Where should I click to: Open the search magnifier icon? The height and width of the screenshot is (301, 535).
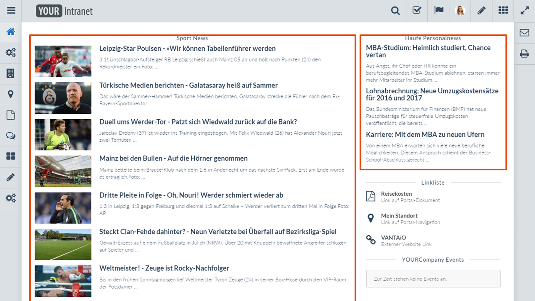395,11
